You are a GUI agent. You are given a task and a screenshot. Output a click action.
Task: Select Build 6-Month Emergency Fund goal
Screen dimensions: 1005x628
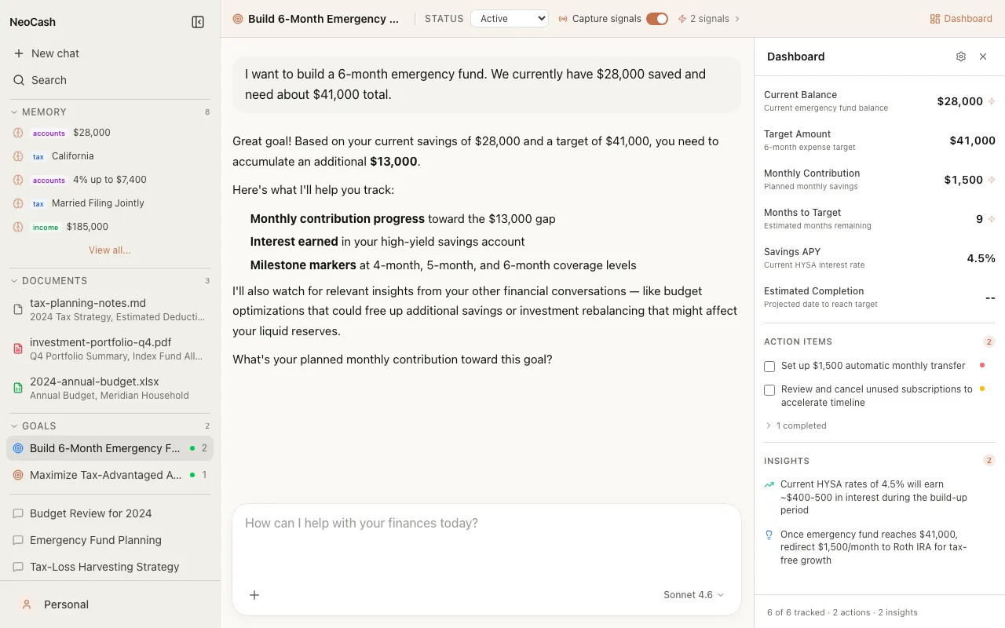click(110, 448)
